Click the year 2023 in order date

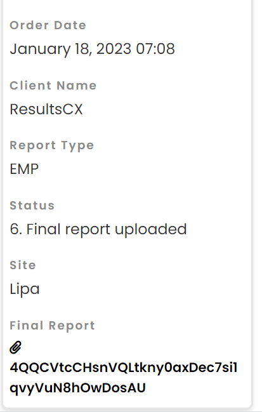click(114, 49)
